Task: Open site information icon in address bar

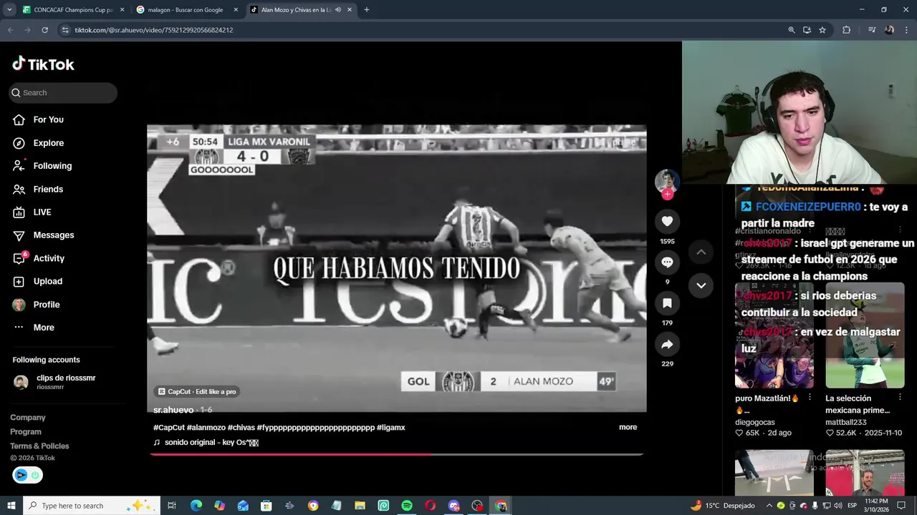Action: 65,30
